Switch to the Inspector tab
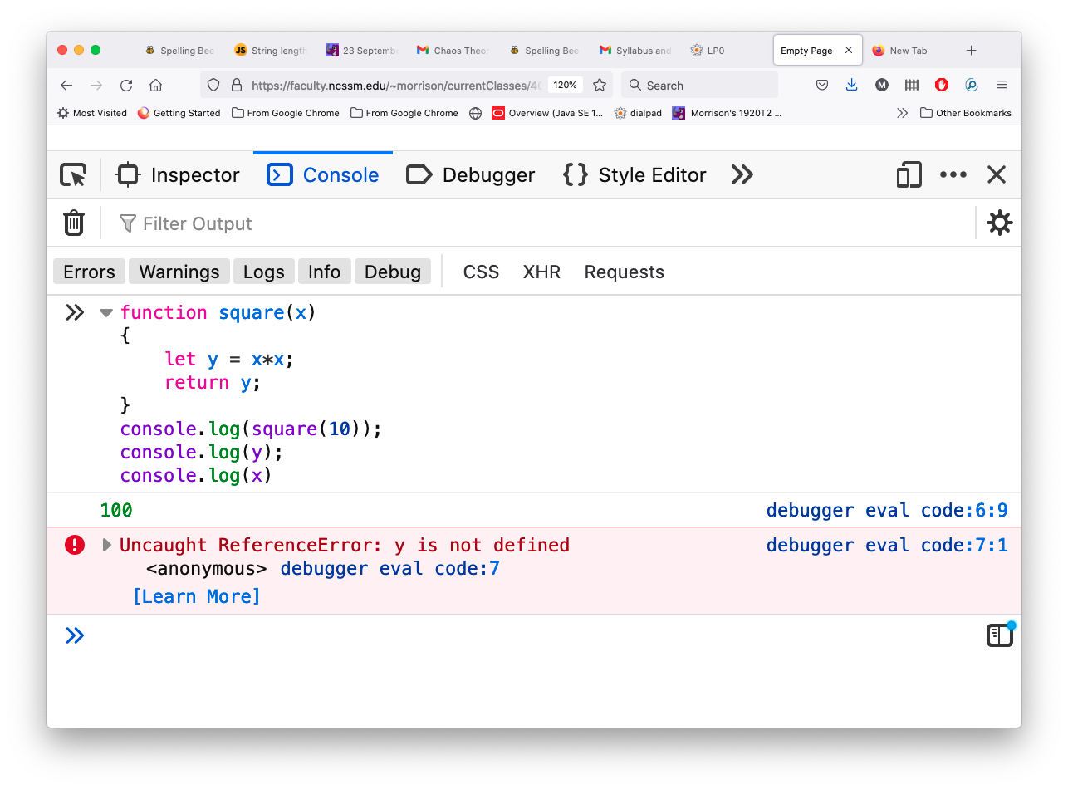 (178, 175)
